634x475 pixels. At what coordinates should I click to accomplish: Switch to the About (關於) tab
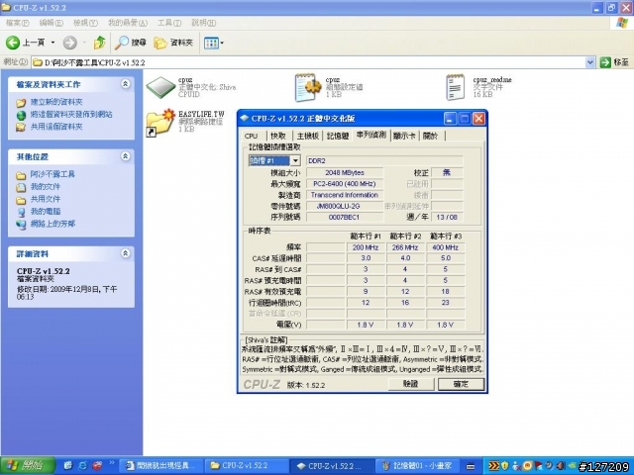(x=431, y=137)
